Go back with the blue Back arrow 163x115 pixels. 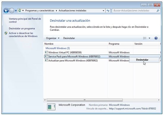(6, 10)
